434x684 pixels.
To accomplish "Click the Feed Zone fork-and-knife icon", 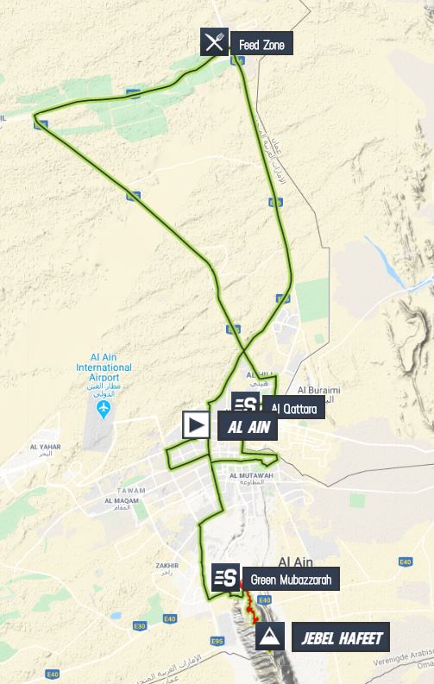I will [x=214, y=42].
